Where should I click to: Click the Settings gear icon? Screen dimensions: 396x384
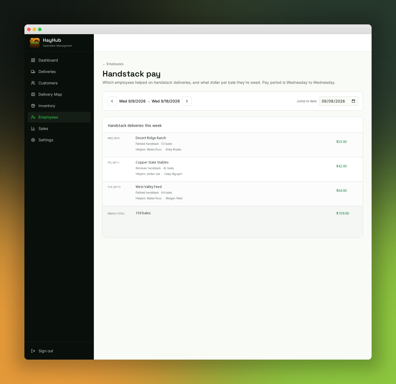click(x=33, y=140)
